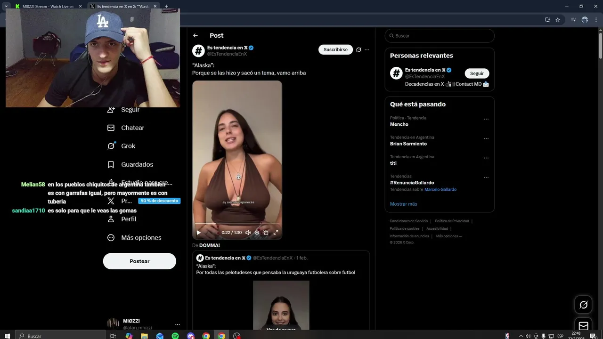Viewport: 603px width, 339px height.
Task: Open more options for Mencho trend
Action: coord(486,119)
